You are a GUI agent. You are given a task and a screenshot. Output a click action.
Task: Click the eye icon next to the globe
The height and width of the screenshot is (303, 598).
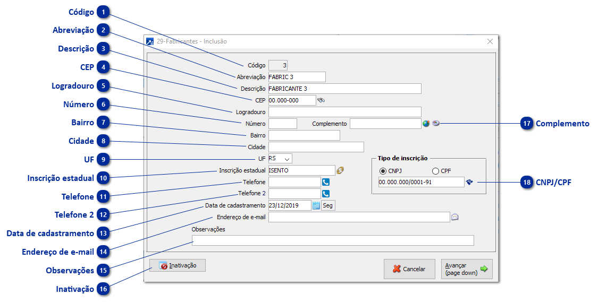[x=436, y=123]
